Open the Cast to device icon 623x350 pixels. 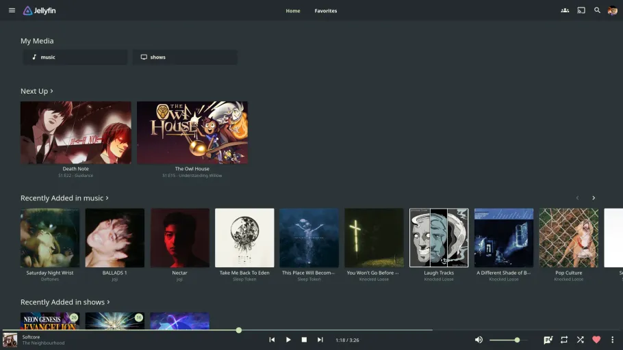coord(581,10)
